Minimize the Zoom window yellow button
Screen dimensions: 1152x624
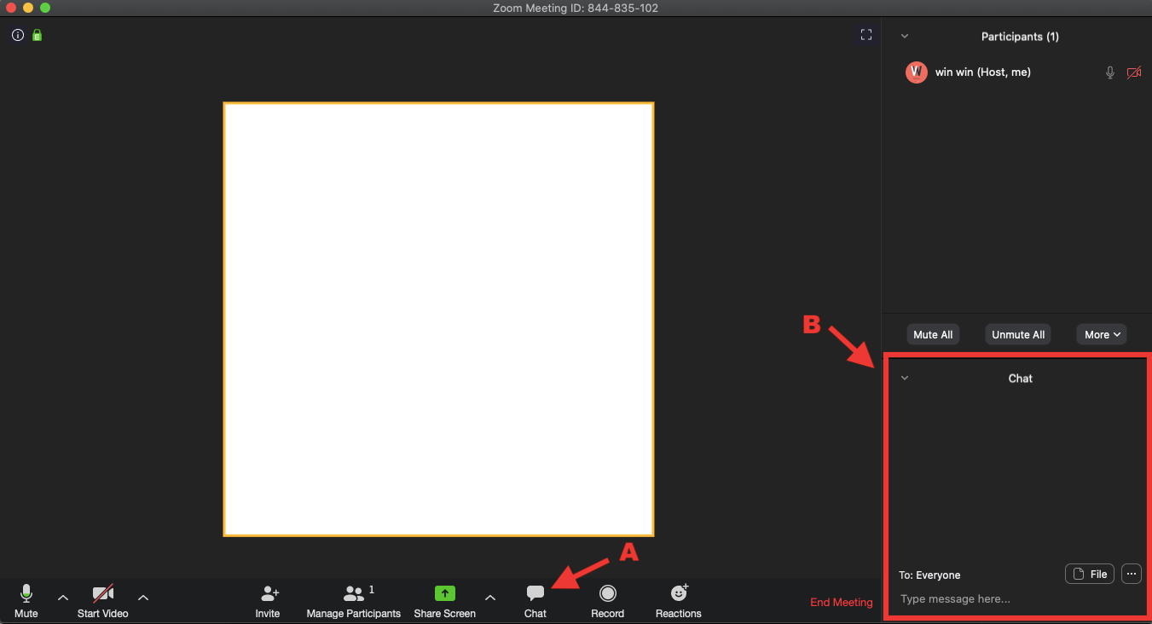click(28, 8)
